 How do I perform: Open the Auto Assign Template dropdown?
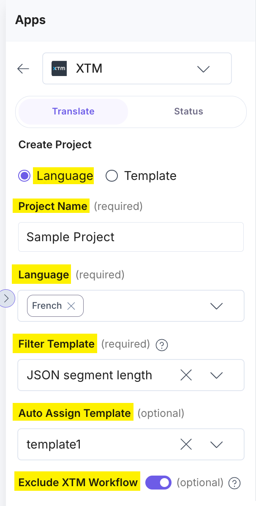pyautogui.click(x=216, y=444)
